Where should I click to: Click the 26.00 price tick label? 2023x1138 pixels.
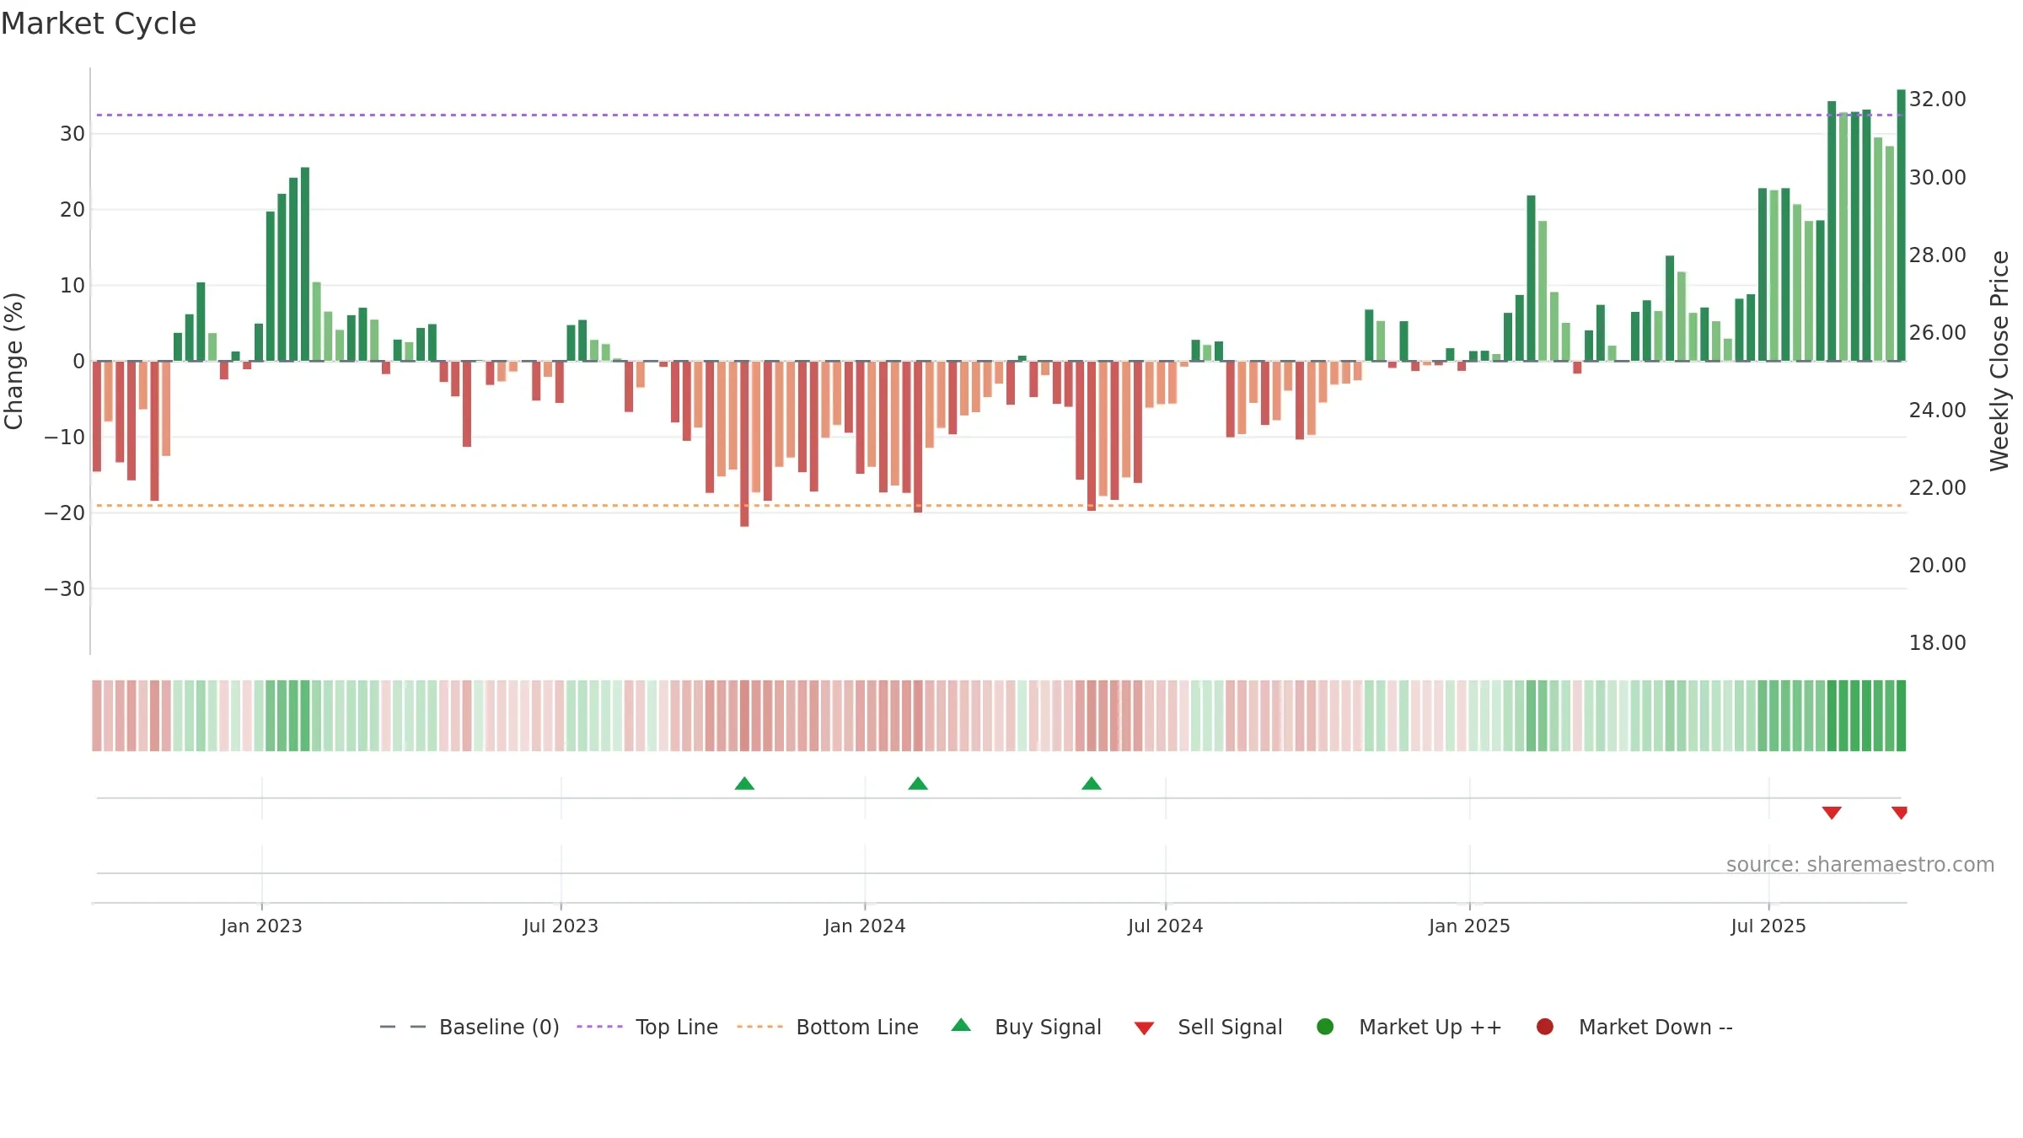pos(1937,333)
